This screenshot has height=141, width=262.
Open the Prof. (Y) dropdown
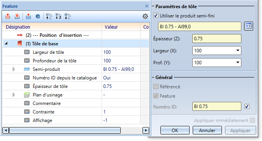pos(237,62)
